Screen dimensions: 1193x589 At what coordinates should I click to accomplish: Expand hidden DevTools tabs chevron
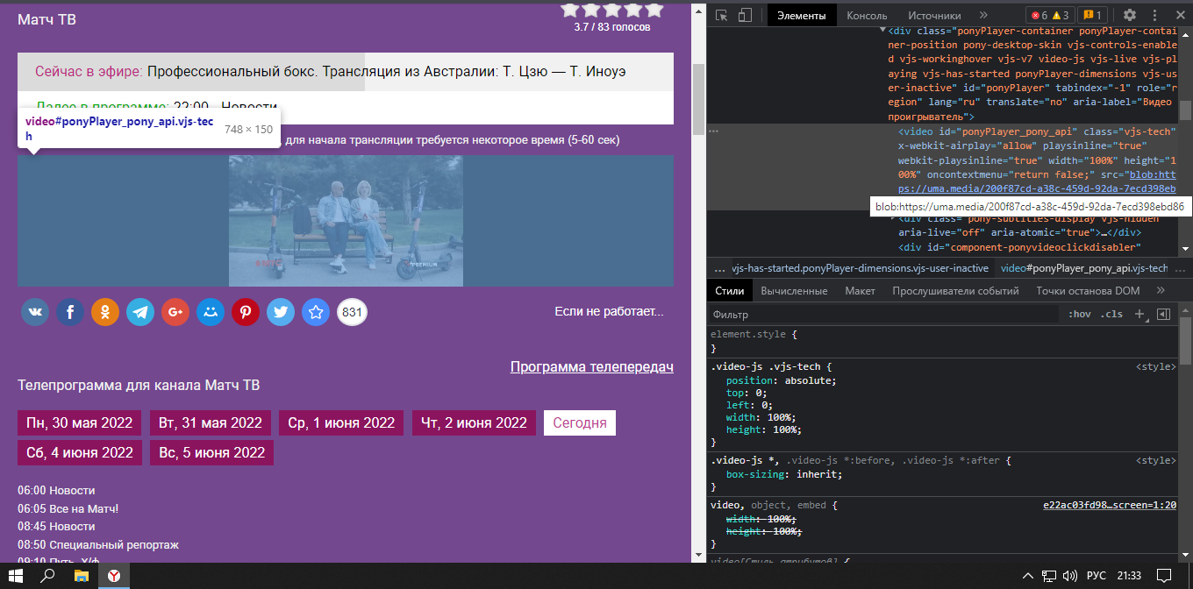983,15
